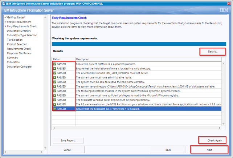Click Installation step in sidebar

(x=13, y=62)
